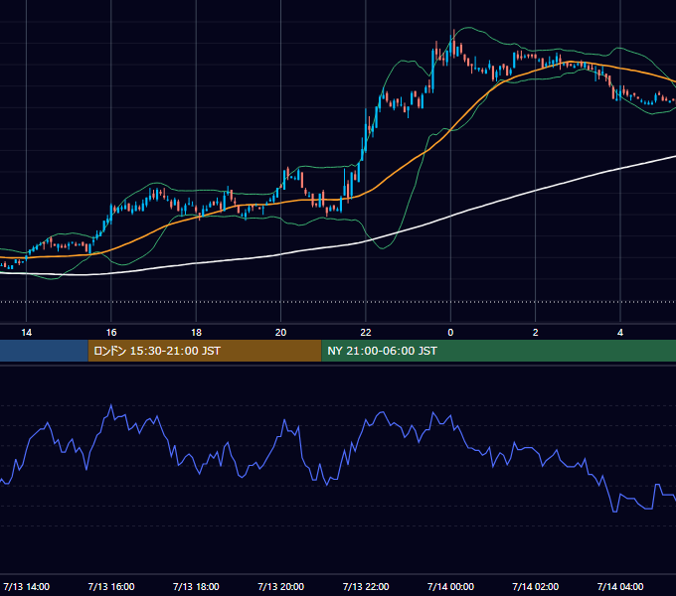Click the blue session bar before ロンドン
Viewport: 676px width, 596px height.
click(x=44, y=351)
